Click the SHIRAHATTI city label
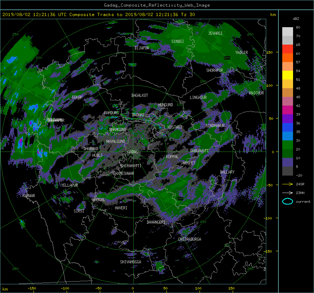The height and width of the screenshot is (293, 314). [x=131, y=166]
